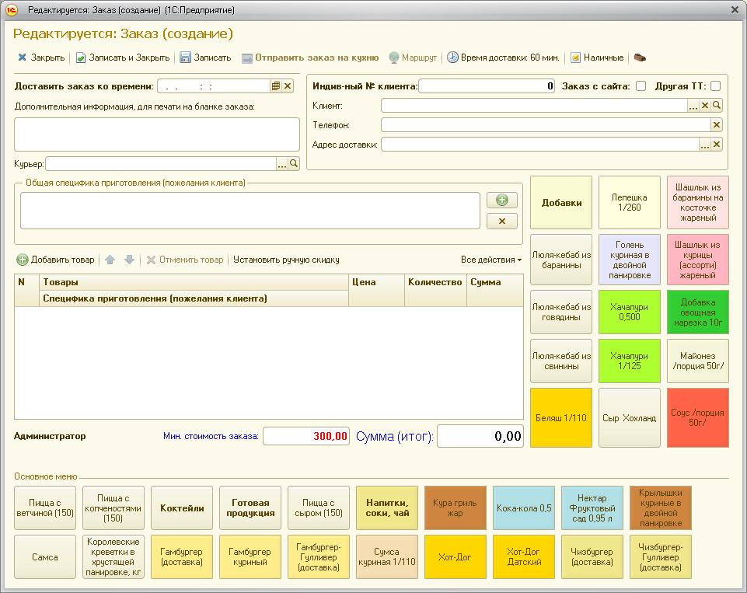Open the Коктейли menu category
The image size is (747, 593).
click(182, 508)
